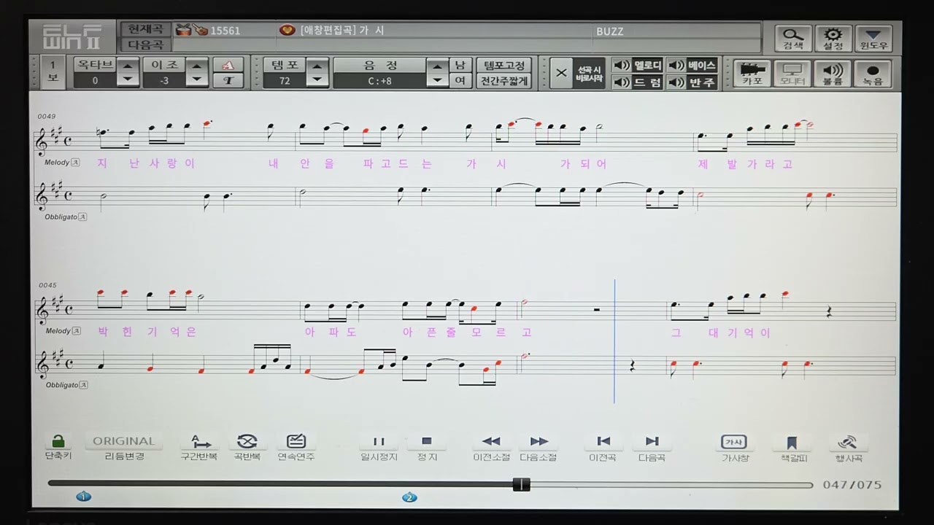The image size is (934, 525).
Task: Click the song title [애창편집곡] 가시
Action: (342, 31)
